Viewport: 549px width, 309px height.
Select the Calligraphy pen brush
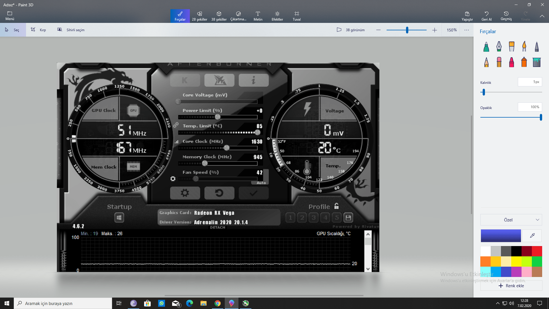click(x=499, y=47)
